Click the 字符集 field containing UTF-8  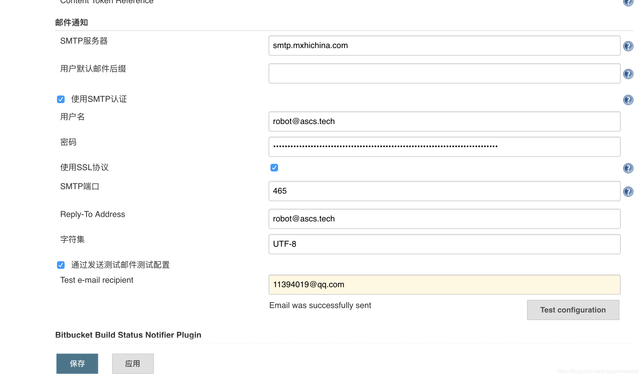(x=444, y=244)
